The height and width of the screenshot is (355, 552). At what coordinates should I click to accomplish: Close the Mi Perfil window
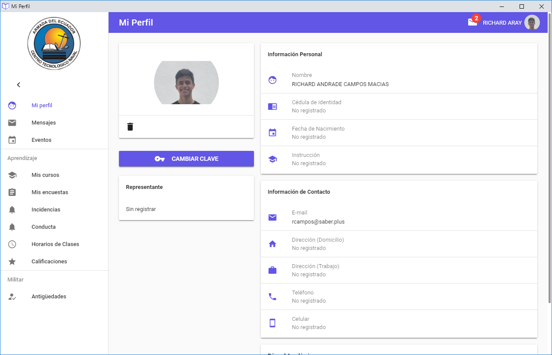[542, 6]
